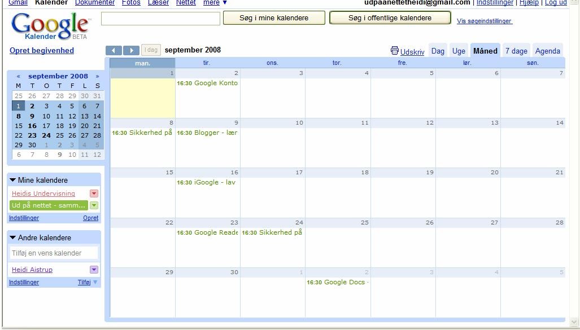Image resolution: width=580 pixels, height=330 pixels.
Task: Click the browser vertical scrollbar down arrow
Action: 574,322
